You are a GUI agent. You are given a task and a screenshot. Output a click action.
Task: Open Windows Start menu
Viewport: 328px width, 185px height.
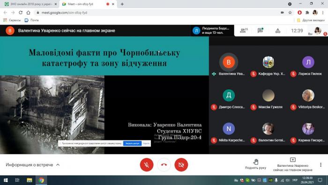(6, 180)
